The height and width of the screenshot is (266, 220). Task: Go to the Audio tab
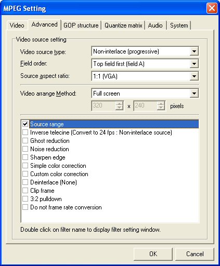click(156, 25)
